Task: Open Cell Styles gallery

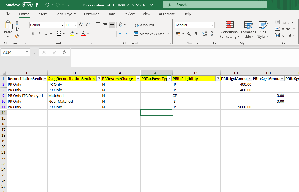Action: tap(263, 30)
